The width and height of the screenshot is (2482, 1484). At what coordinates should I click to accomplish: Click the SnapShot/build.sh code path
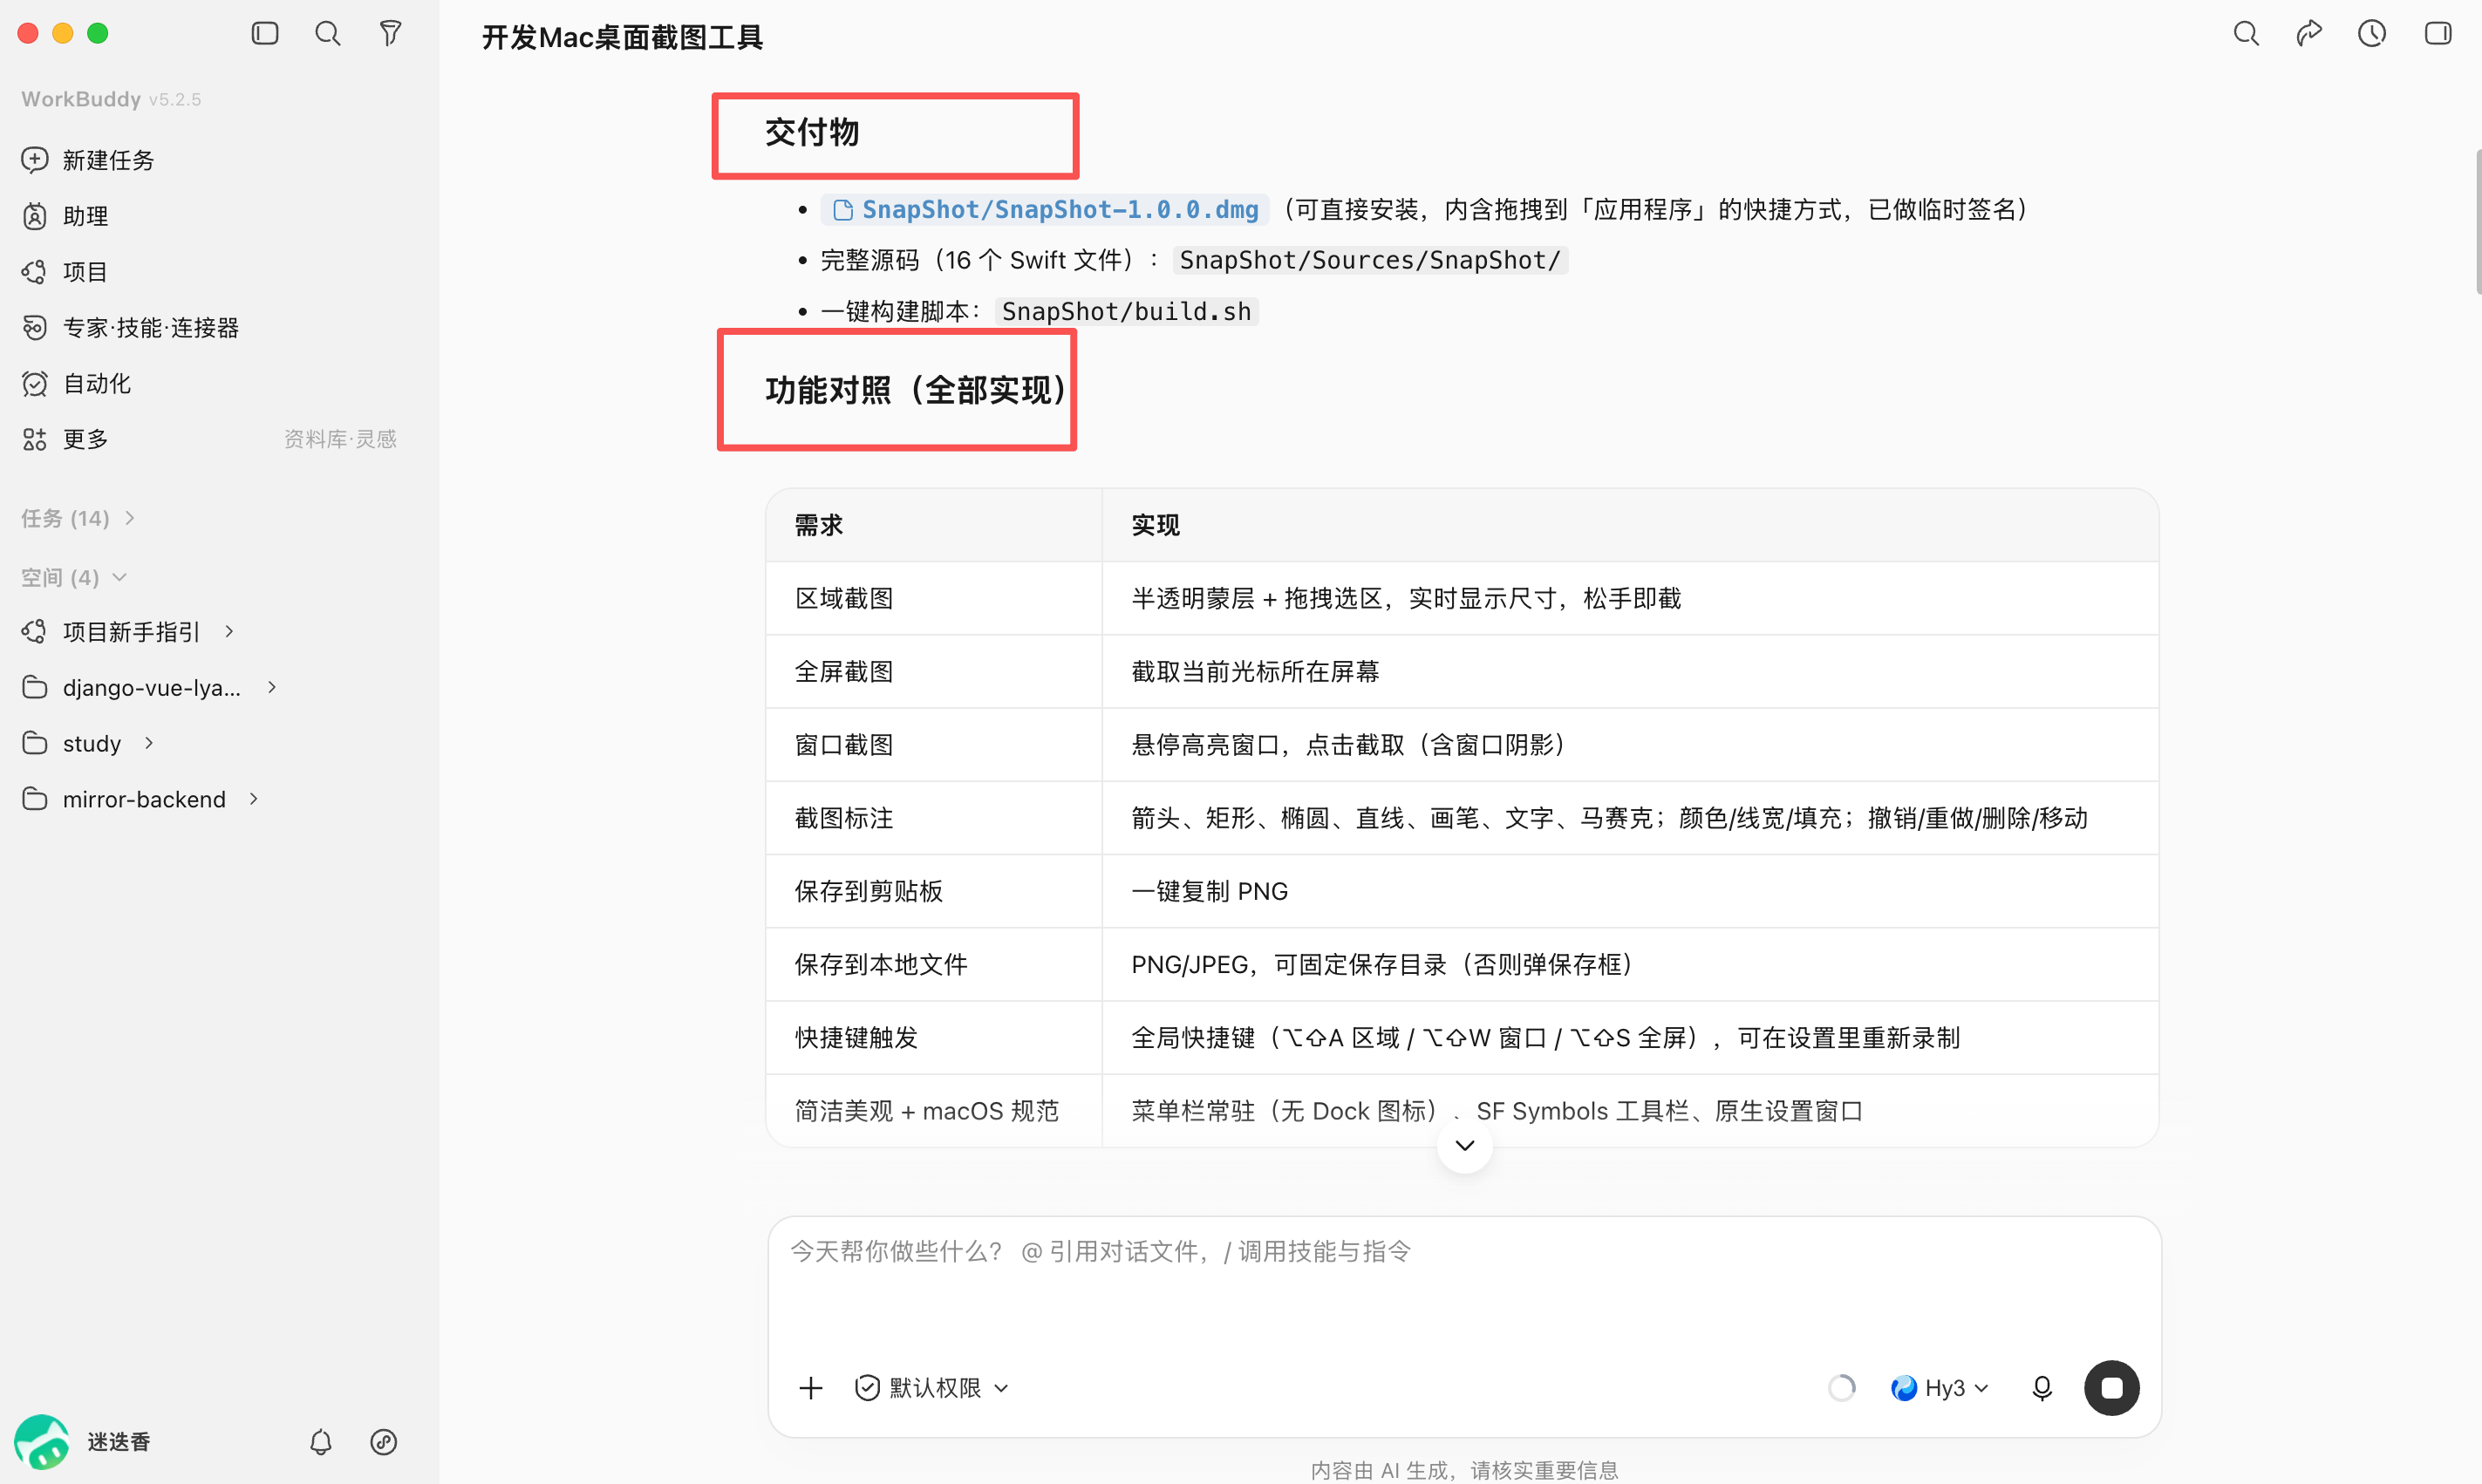pos(1126,311)
